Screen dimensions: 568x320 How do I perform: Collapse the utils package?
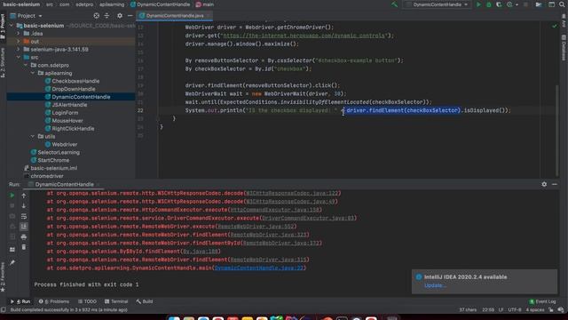pos(33,136)
